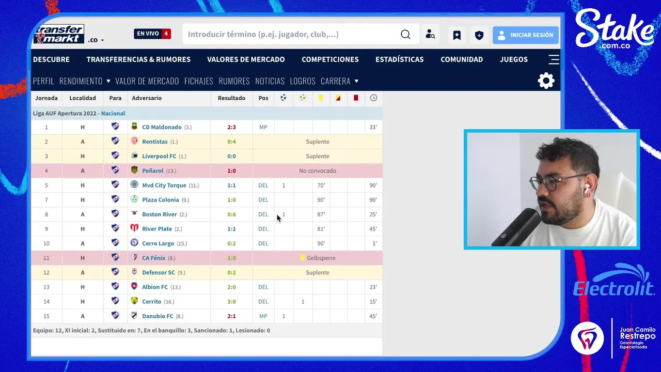Switch to the Fichajes tab
This screenshot has height=372, width=661.
click(199, 81)
